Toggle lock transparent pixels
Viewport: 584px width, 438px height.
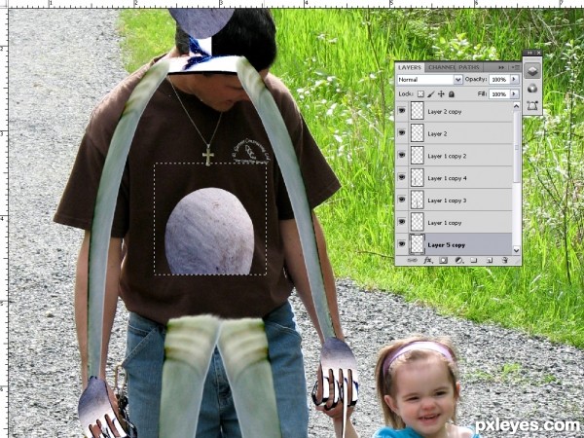(x=420, y=93)
